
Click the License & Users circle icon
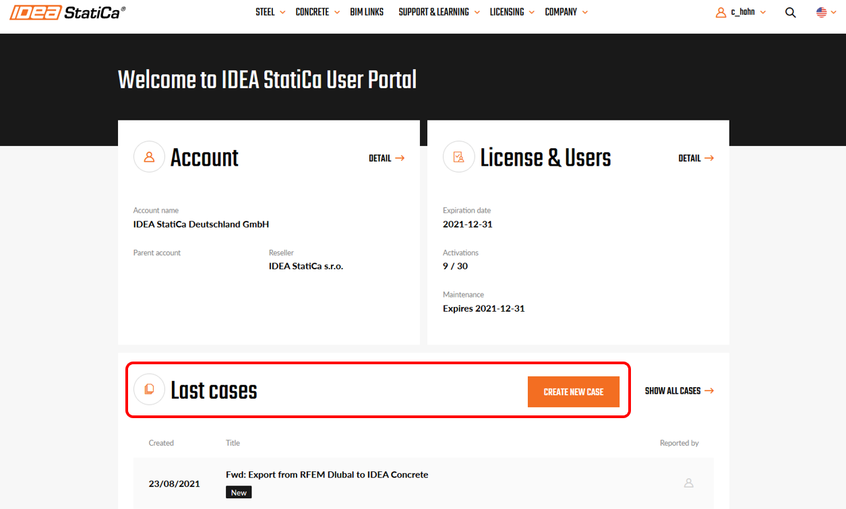pyautogui.click(x=458, y=157)
